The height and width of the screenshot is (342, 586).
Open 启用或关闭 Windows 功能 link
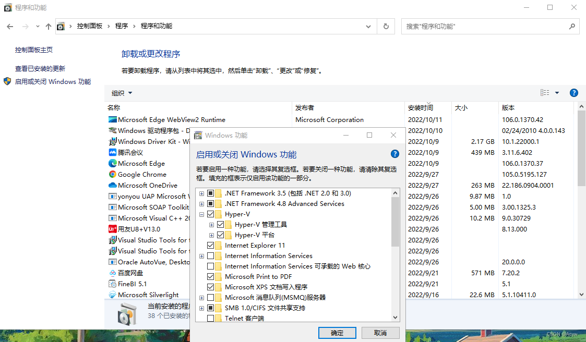pos(53,82)
